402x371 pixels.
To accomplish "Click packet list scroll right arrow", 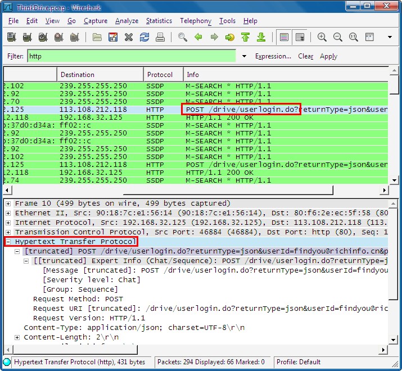I will click(384, 190).
